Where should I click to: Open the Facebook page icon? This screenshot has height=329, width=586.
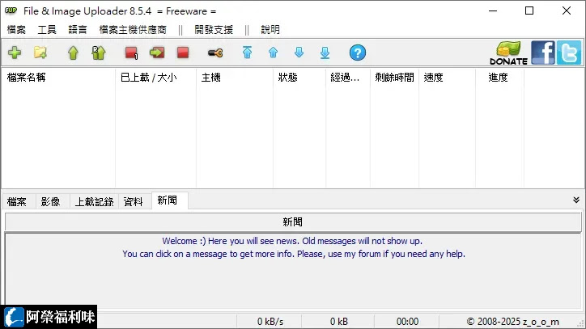click(x=543, y=53)
